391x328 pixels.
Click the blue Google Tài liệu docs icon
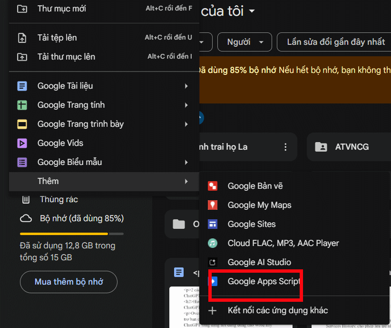(22, 86)
